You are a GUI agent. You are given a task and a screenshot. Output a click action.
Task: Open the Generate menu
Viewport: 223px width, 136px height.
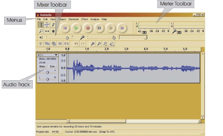[74, 19]
